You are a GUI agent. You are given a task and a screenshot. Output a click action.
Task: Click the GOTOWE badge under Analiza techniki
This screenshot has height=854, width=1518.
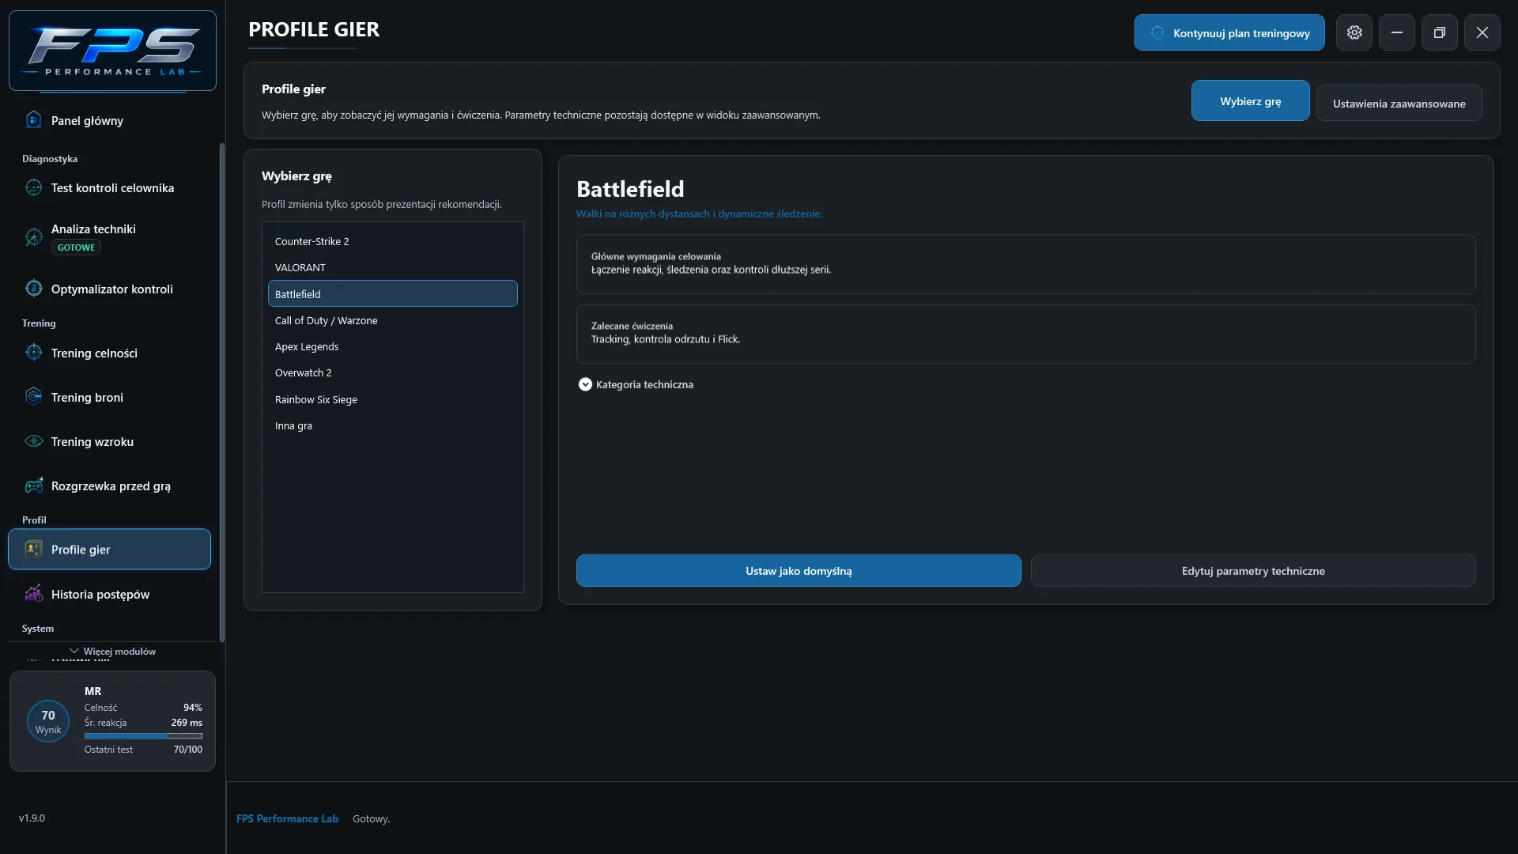pyautogui.click(x=76, y=248)
